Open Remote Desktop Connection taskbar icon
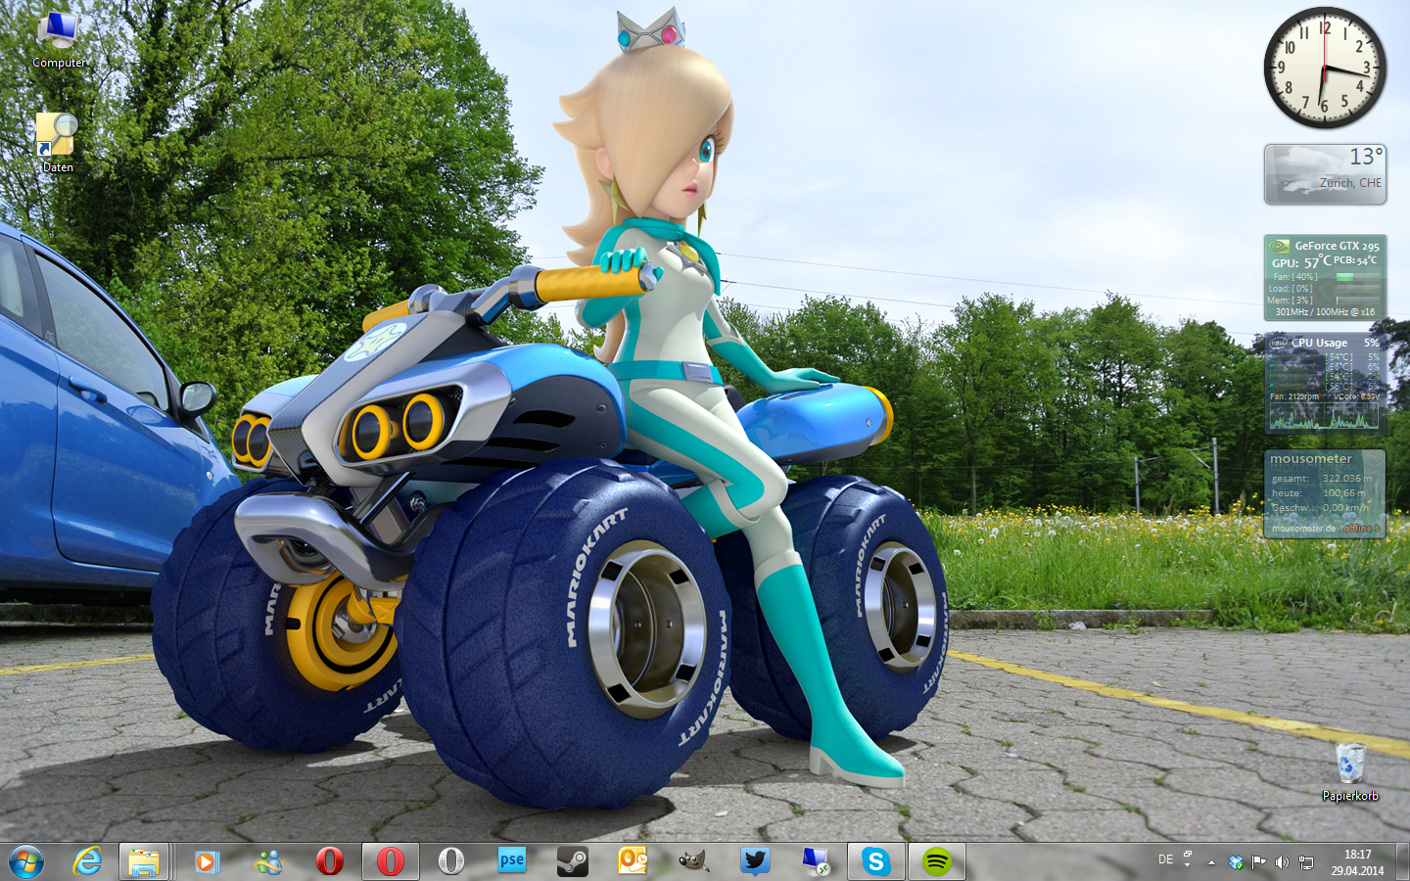Viewport: 1410px width, 881px height. [816, 861]
